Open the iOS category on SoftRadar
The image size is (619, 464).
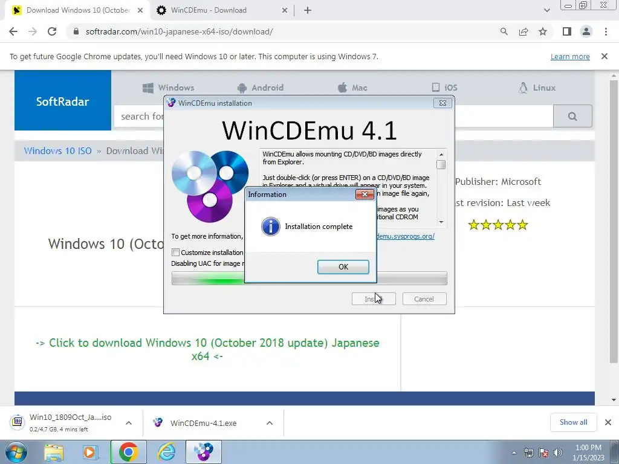click(444, 88)
